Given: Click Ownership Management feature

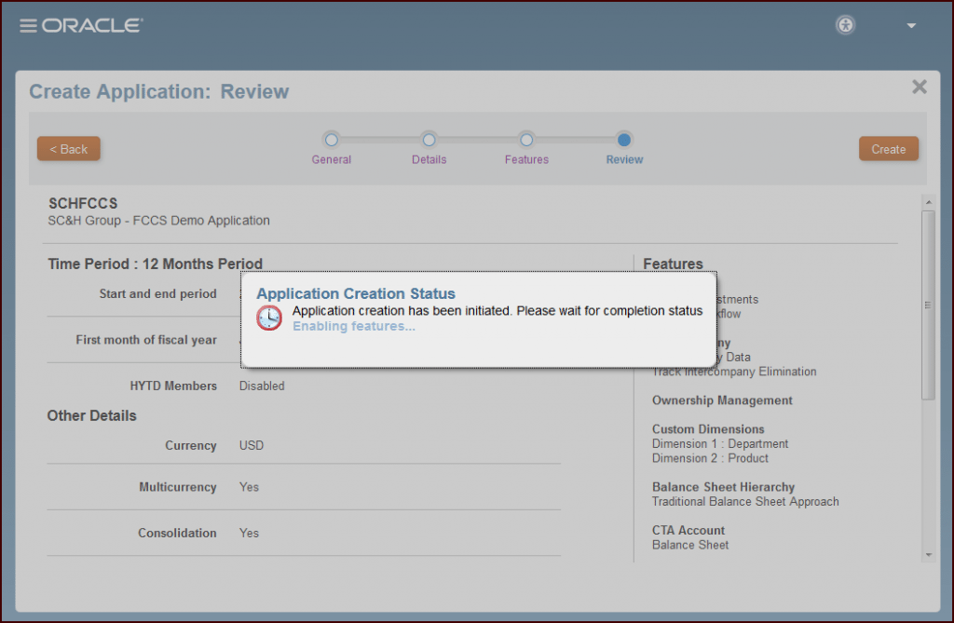Looking at the screenshot, I should (x=722, y=400).
